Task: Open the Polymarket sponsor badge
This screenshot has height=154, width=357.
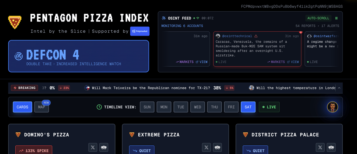Action: [x=140, y=31]
